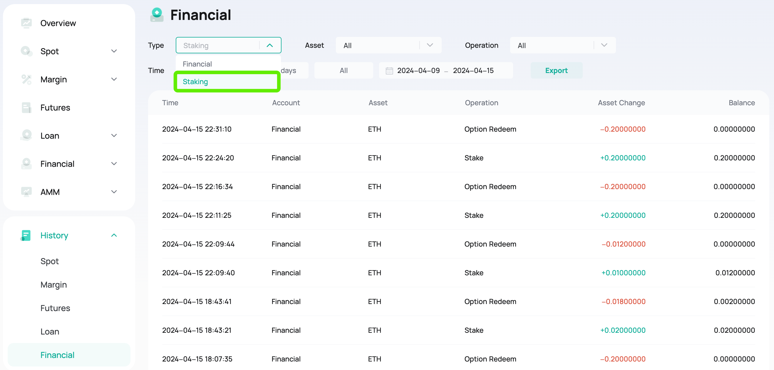Image resolution: width=774 pixels, height=370 pixels.
Task: Click the -0.01200000 asset change value
Action: coord(623,244)
